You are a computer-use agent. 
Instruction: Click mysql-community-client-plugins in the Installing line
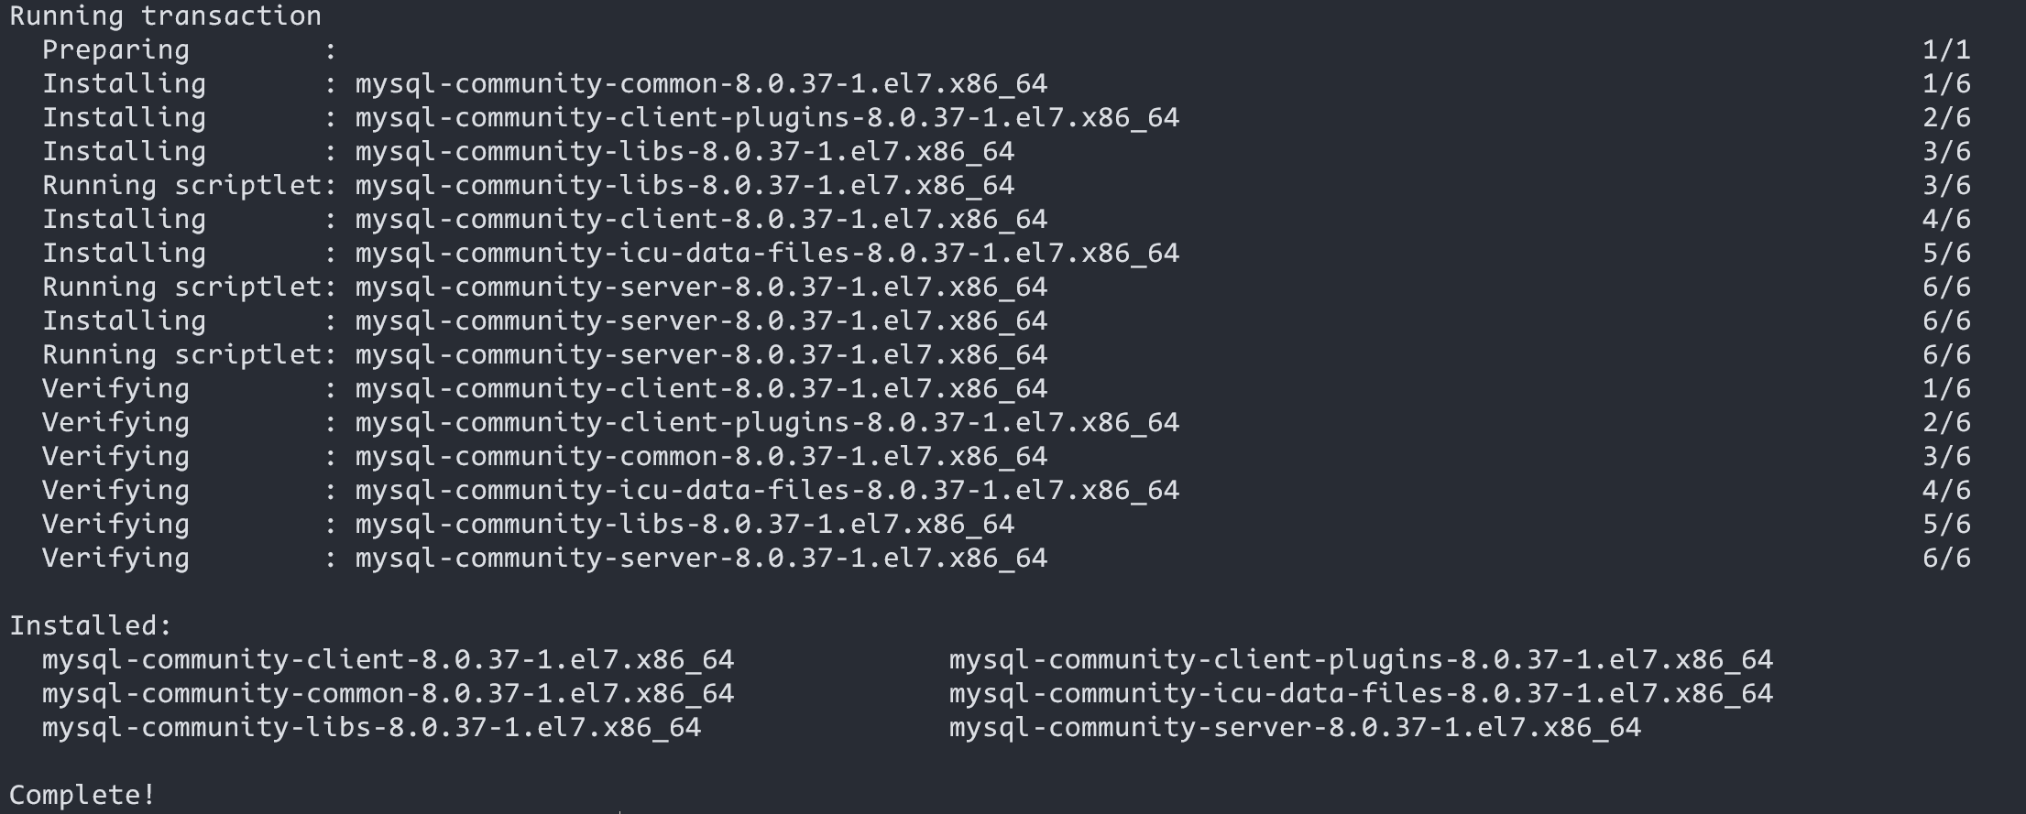click(x=767, y=118)
